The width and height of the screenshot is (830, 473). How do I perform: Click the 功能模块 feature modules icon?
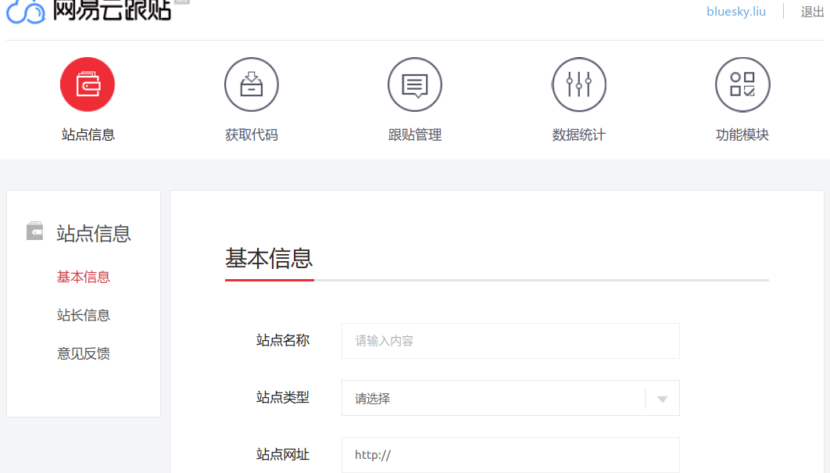[742, 84]
